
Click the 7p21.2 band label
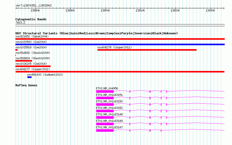pyautogui.click(x=20, y=22)
